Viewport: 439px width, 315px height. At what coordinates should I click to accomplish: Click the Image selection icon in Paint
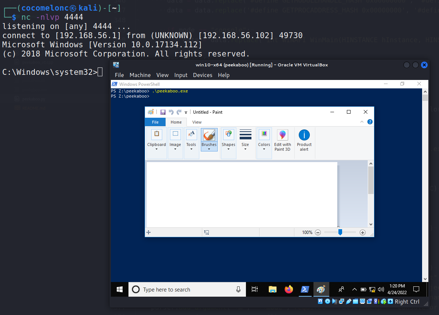pos(175,135)
